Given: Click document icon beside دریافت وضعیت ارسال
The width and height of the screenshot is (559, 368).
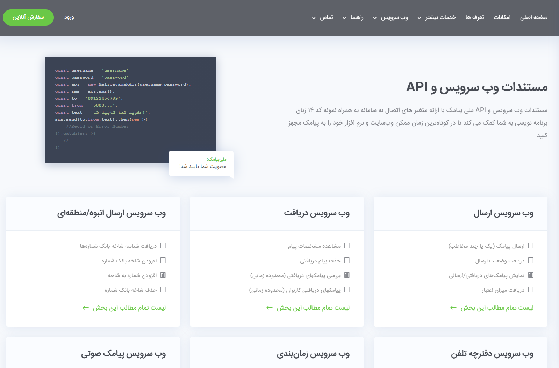Looking at the screenshot, I should tap(531, 261).
